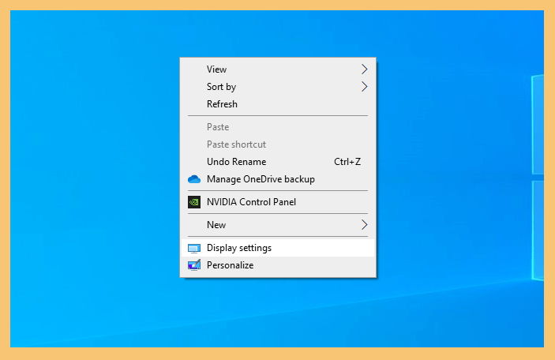Select the Paste shortcut entry
555x360 pixels.
point(278,144)
